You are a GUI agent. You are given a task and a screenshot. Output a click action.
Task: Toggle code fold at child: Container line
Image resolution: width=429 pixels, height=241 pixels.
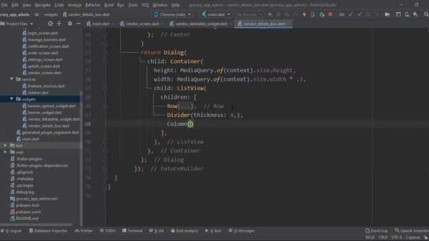pyautogui.click(x=105, y=62)
